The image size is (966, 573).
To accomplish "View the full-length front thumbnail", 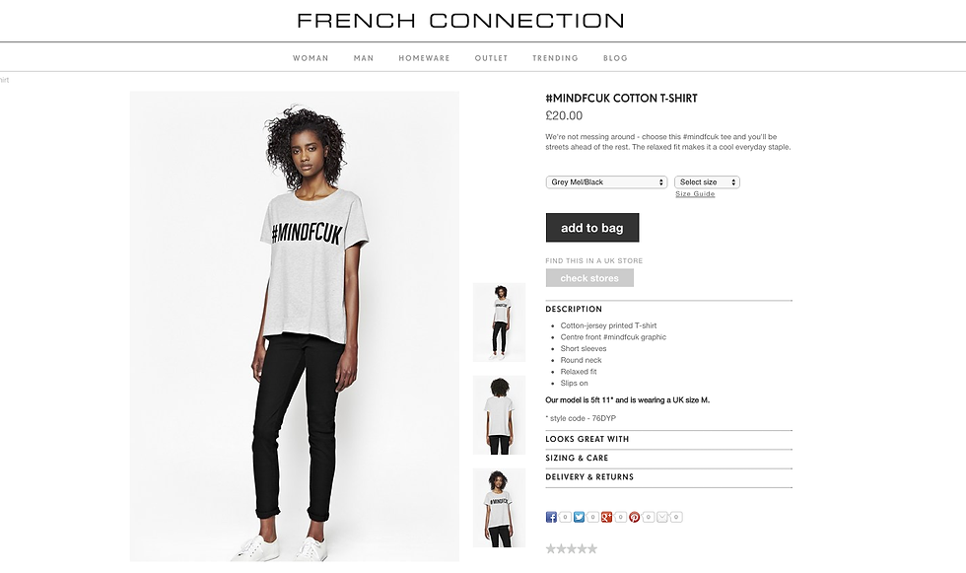I will [x=499, y=322].
